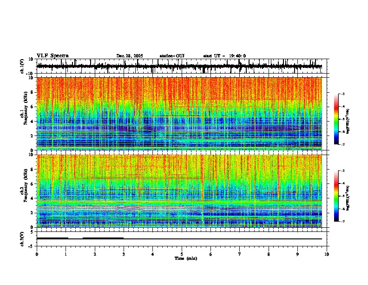Click the 'start UT = 19:40: 0' text

point(224,56)
